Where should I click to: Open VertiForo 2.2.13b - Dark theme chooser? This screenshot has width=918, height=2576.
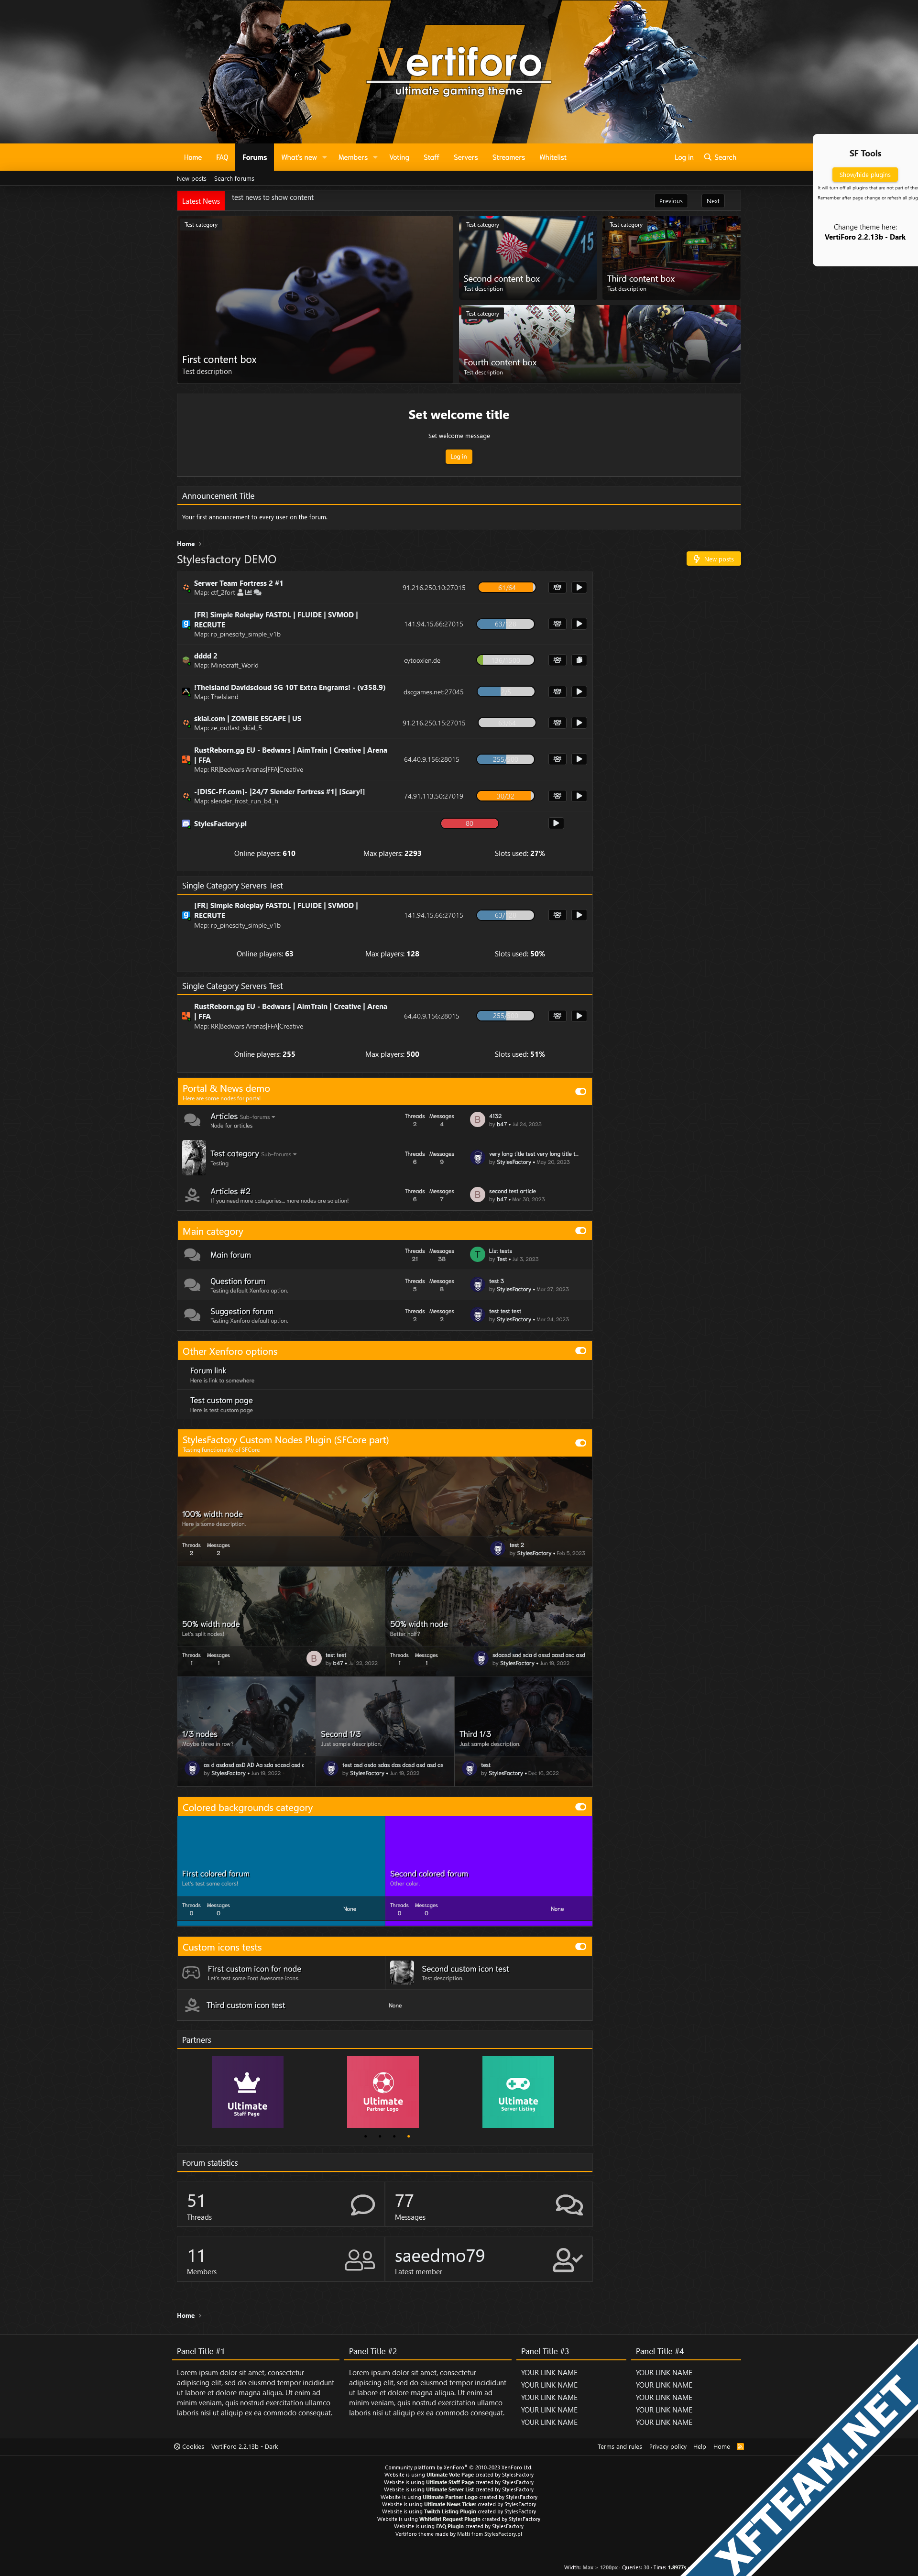click(865, 237)
